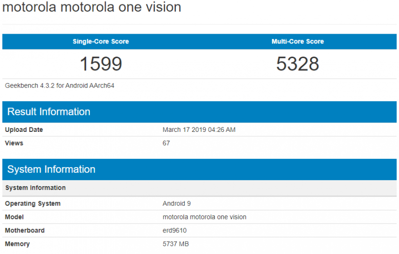Screen dimensions: 399x254
Task: Click the views count 67
Action: point(166,143)
